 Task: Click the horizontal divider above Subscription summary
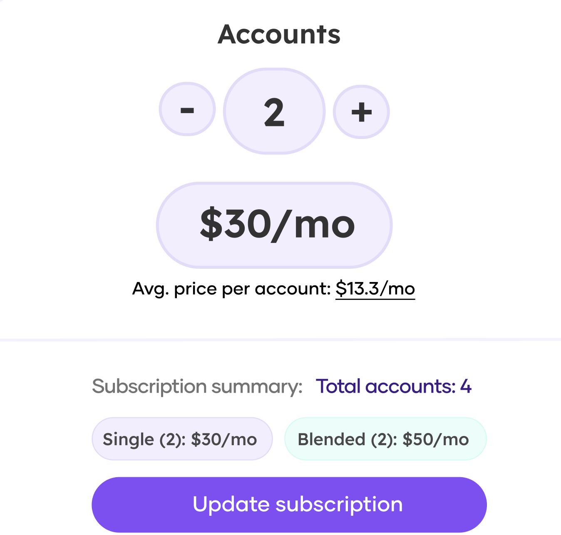tap(280, 340)
